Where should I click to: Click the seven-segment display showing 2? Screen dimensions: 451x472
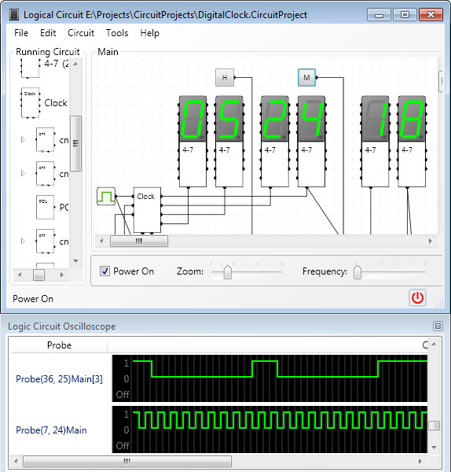coord(275,119)
